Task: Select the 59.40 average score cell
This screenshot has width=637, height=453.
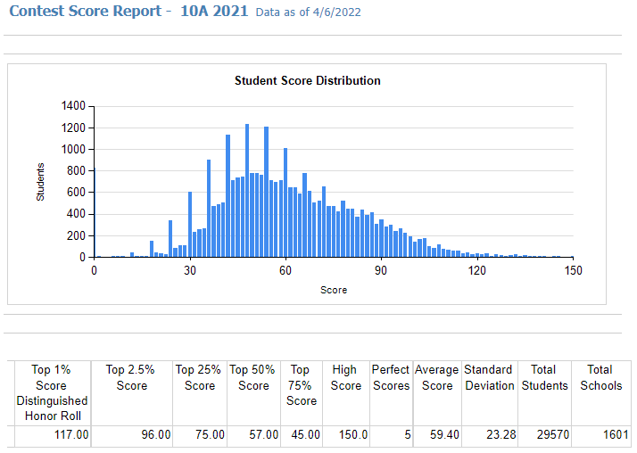Action: (x=437, y=435)
